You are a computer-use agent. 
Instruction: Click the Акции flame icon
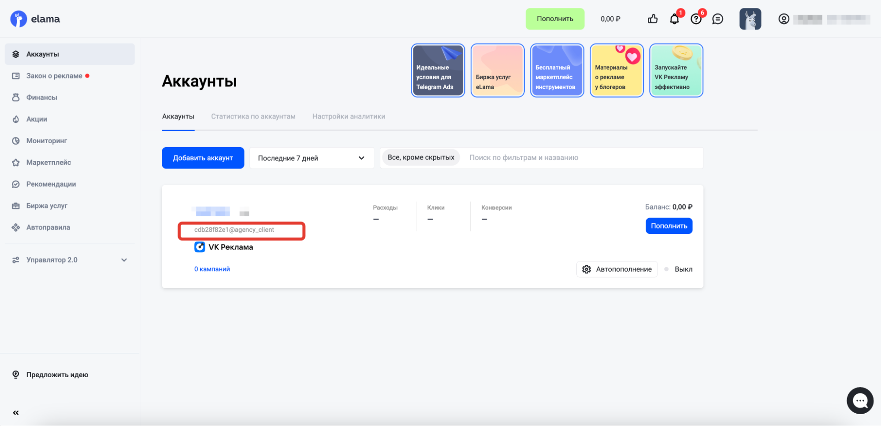(x=16, y=119)
